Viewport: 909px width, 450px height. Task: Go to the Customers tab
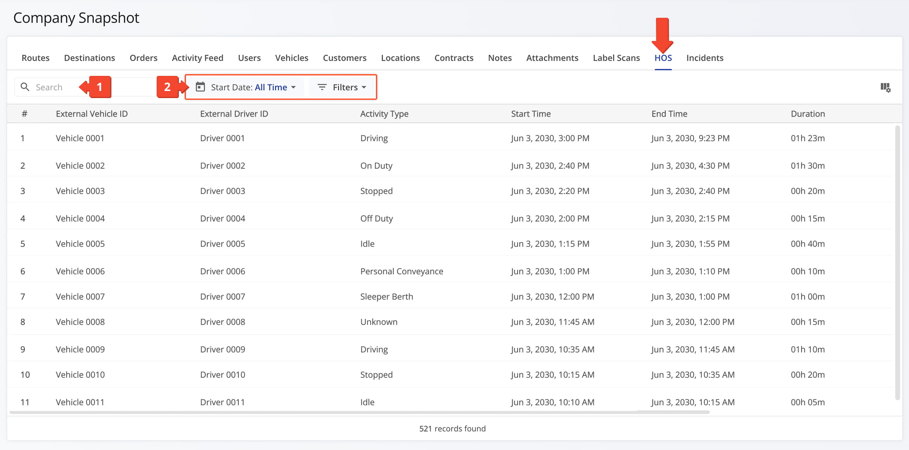[345, 58]
